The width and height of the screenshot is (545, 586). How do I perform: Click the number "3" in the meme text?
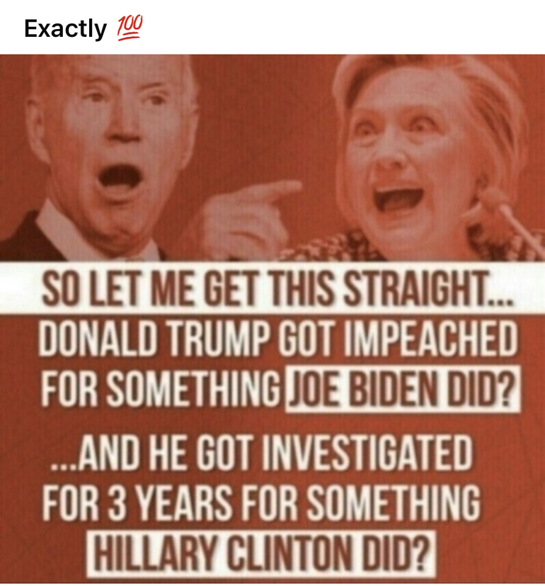[x=117, y=502]
